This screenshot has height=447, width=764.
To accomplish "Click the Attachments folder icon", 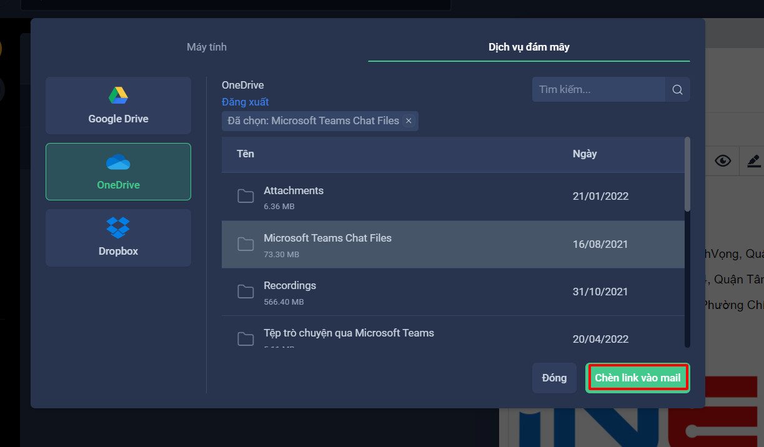I will pos(246,197).
